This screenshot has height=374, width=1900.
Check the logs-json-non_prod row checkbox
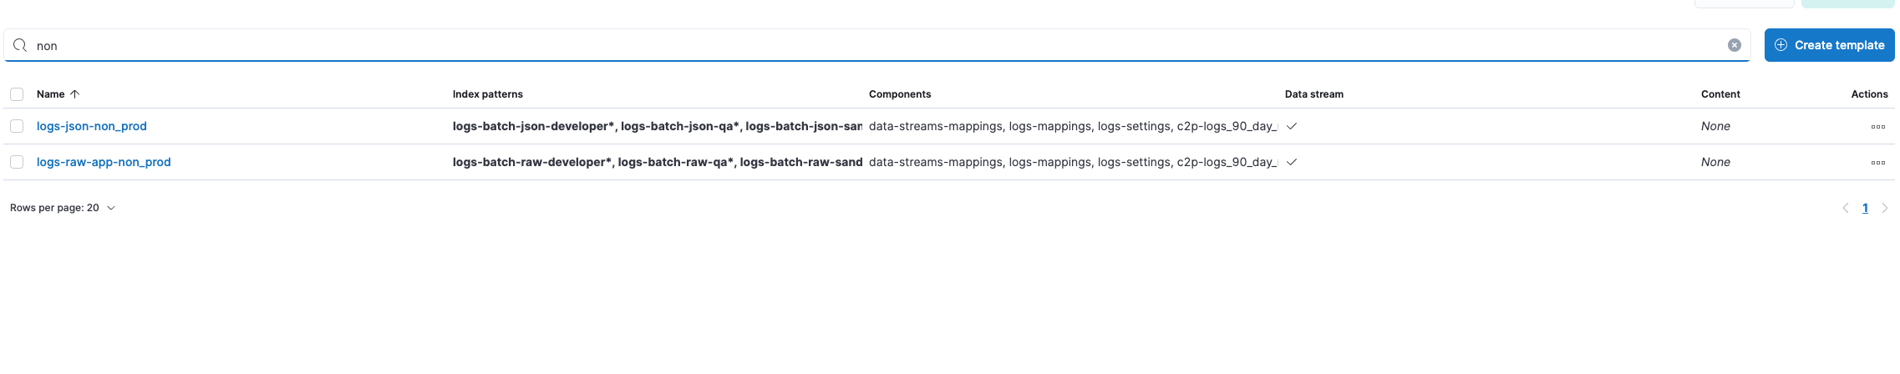[x=17, y=126]
